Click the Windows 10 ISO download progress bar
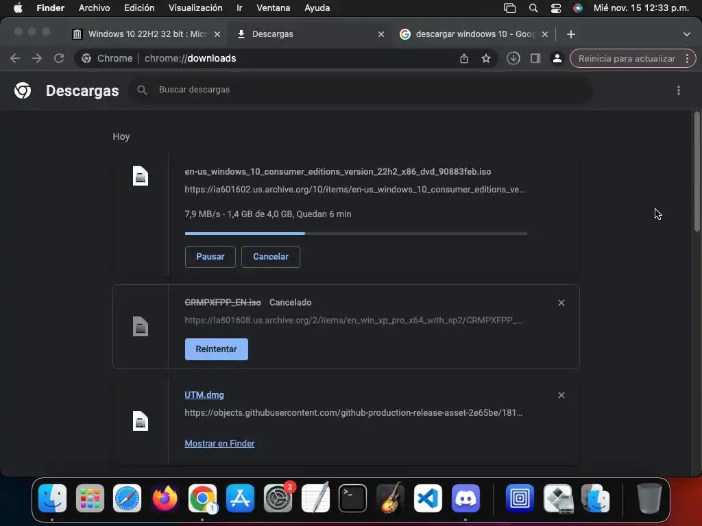Image resolution: width=702 pixels, height=526 pixels. pyautogui.click(x=356, y=234)
